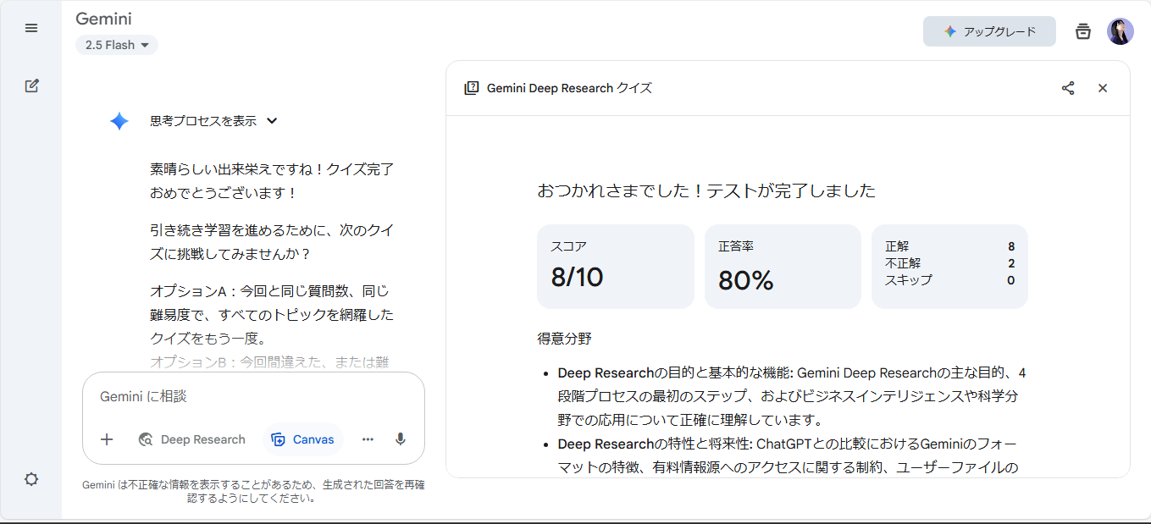Open the main menu hamburger icon
Image resolution: width=1151 pixels, height=524 pixels.
(31, 28)
